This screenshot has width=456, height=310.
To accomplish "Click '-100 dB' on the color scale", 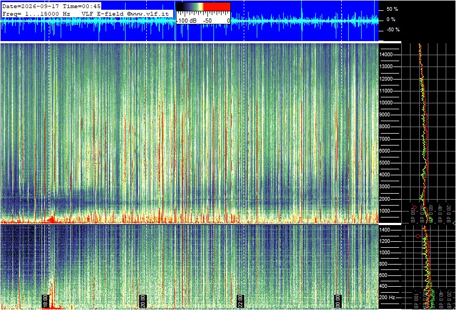I will (186, 21).
